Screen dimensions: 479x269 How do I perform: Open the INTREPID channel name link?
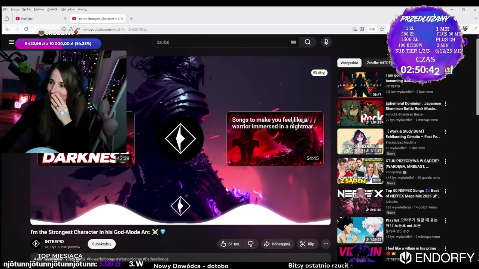tap(54, 242)
